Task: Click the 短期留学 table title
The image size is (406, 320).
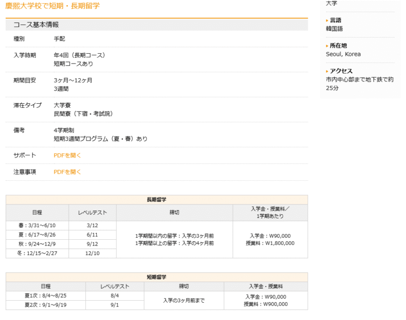Action: (x=157, y=277)
